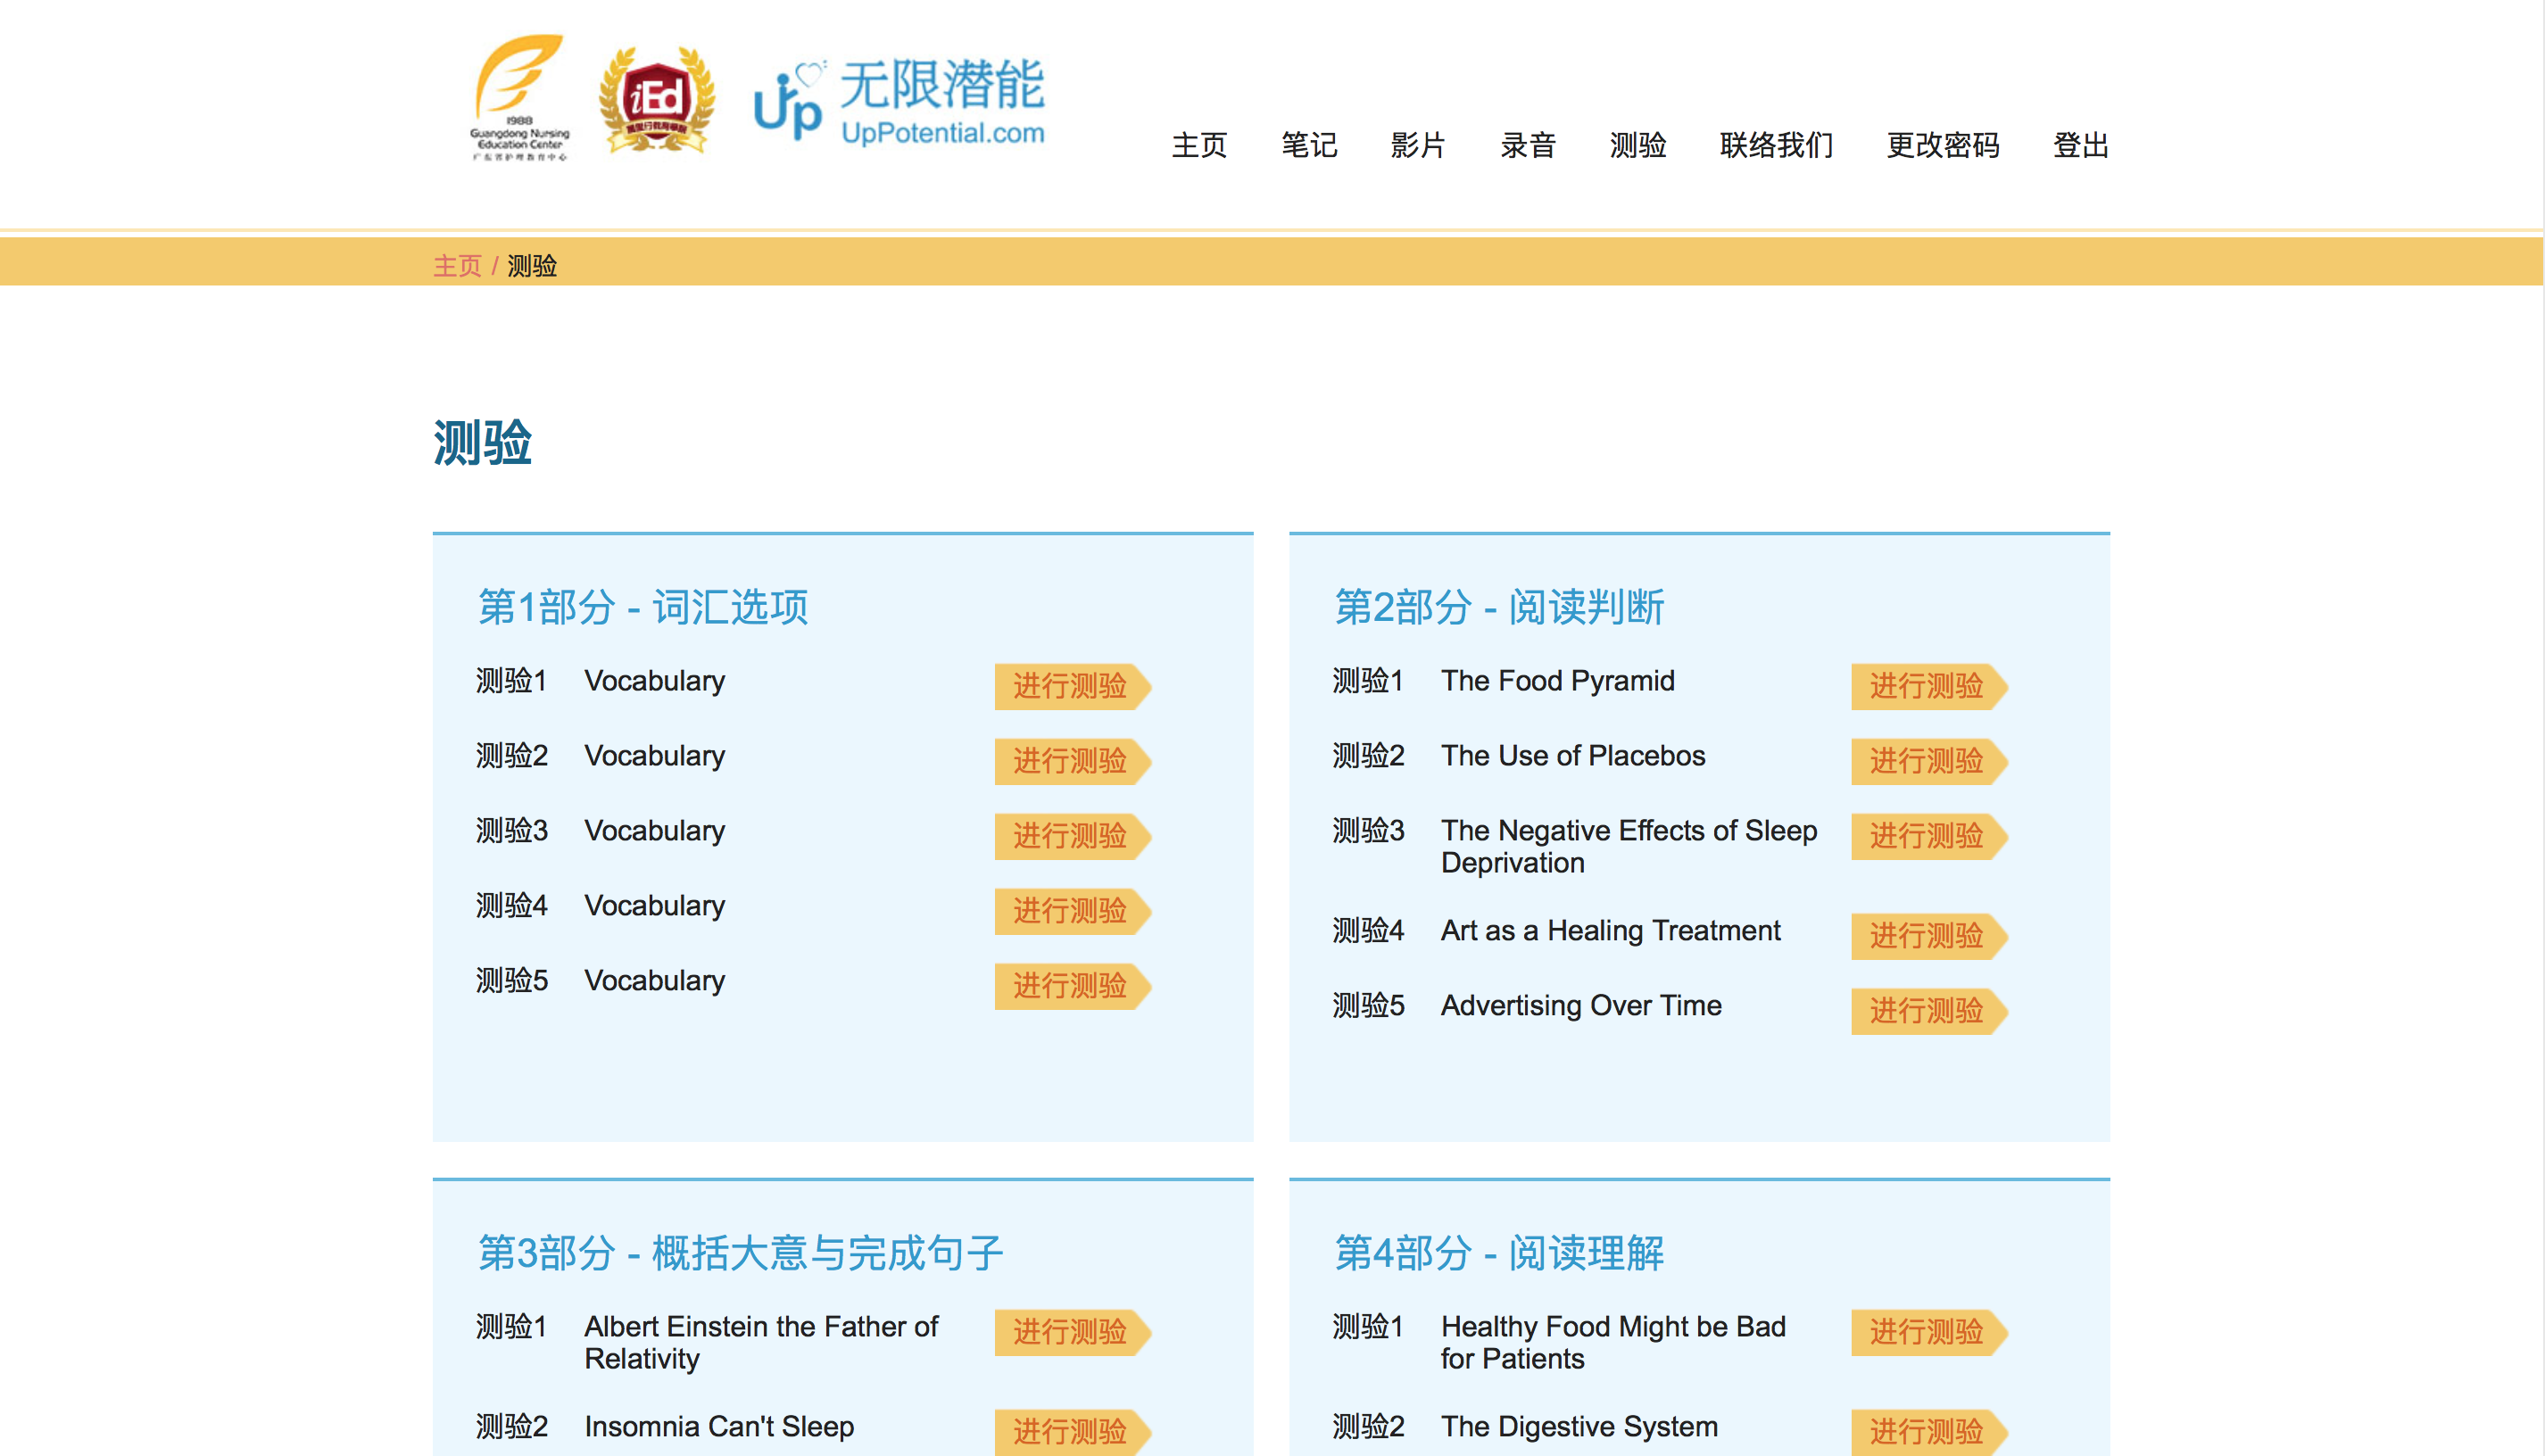
Task: Start Part 1 测验5 Vocabulary test
Action: pos(1070,986)
